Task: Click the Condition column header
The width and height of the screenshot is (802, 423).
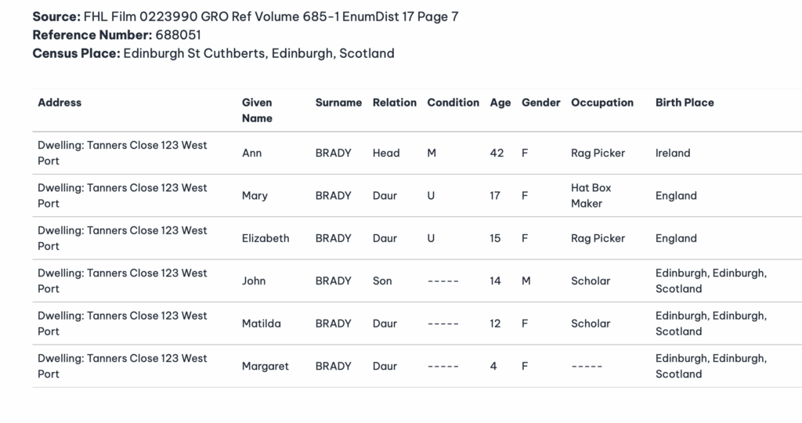Action: click(x=453, y=103)
